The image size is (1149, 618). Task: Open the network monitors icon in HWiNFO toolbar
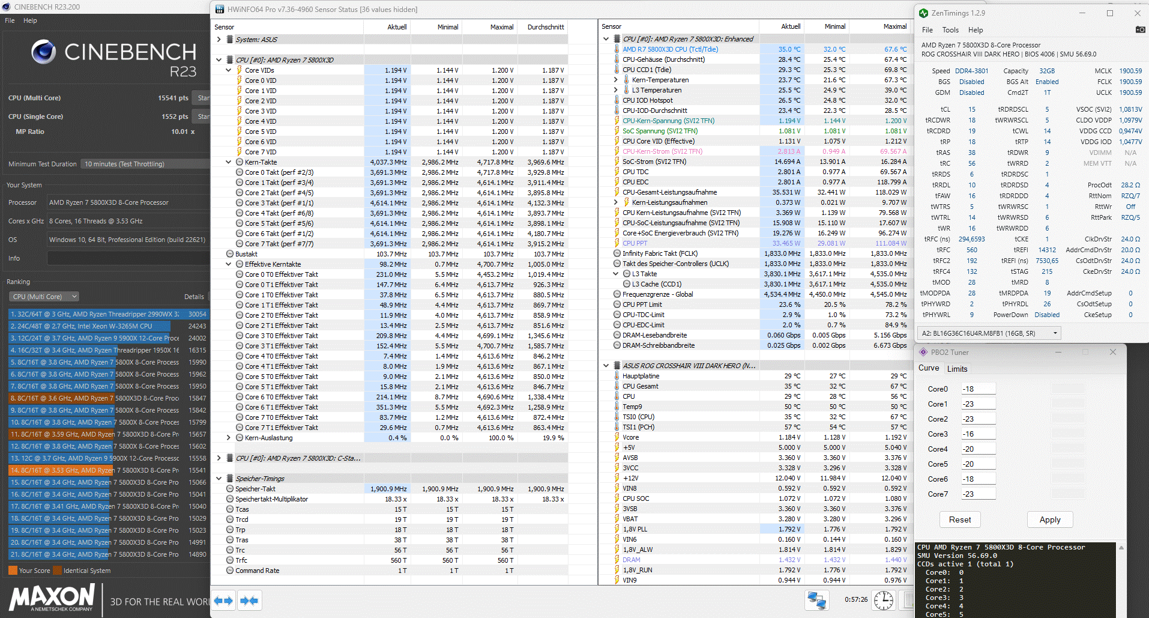pyautogui.click(x=816, y=600)
